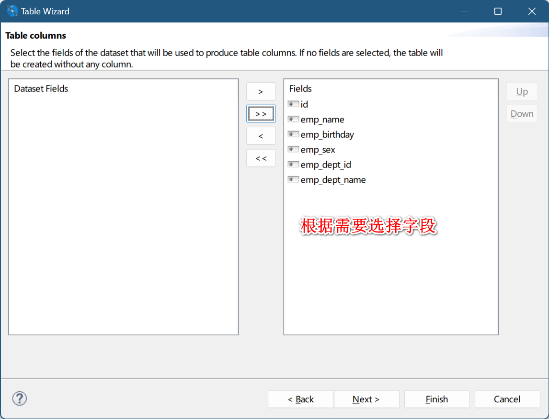Click the single-arrow remove field button
Screen dimensions: 549x419
point(261,136)
